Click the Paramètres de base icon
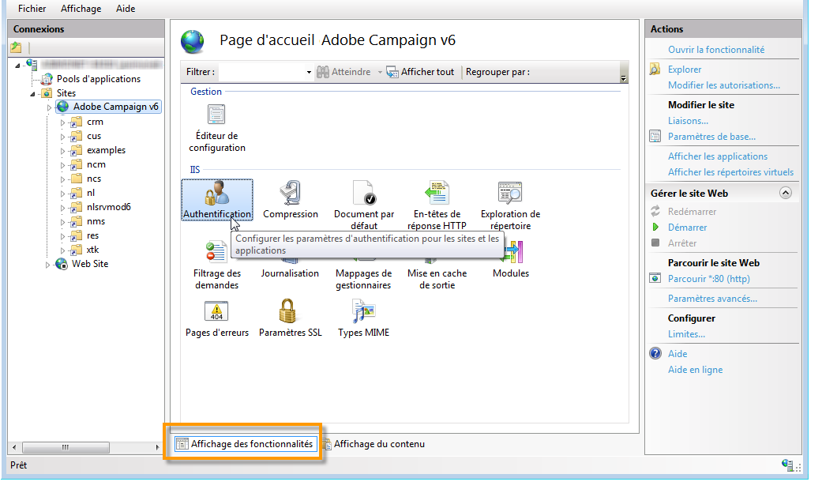Image resolution: width=822 pixels, height=493 pixels. coord(655,137)
